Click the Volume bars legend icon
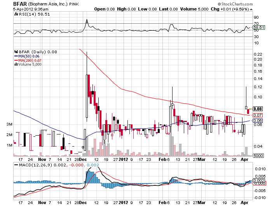Image resolution: width=272 pixels, height=206 pixels. tap(16, 65)
